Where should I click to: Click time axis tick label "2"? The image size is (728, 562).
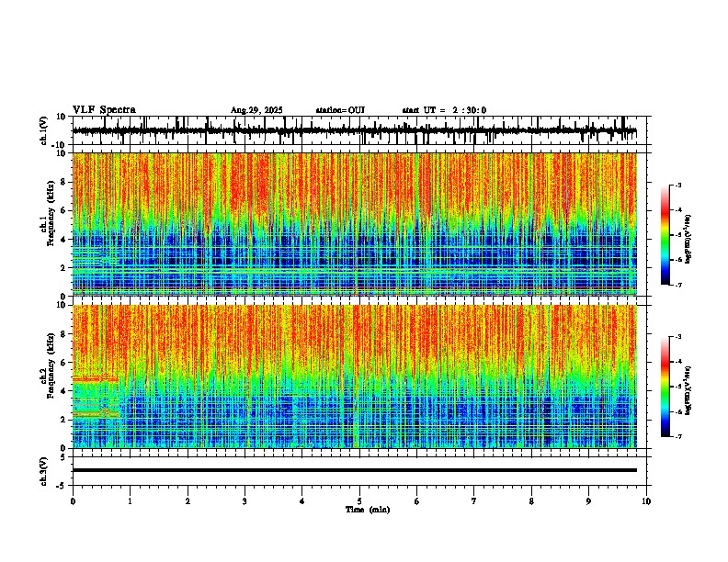[x=188, y=501]
